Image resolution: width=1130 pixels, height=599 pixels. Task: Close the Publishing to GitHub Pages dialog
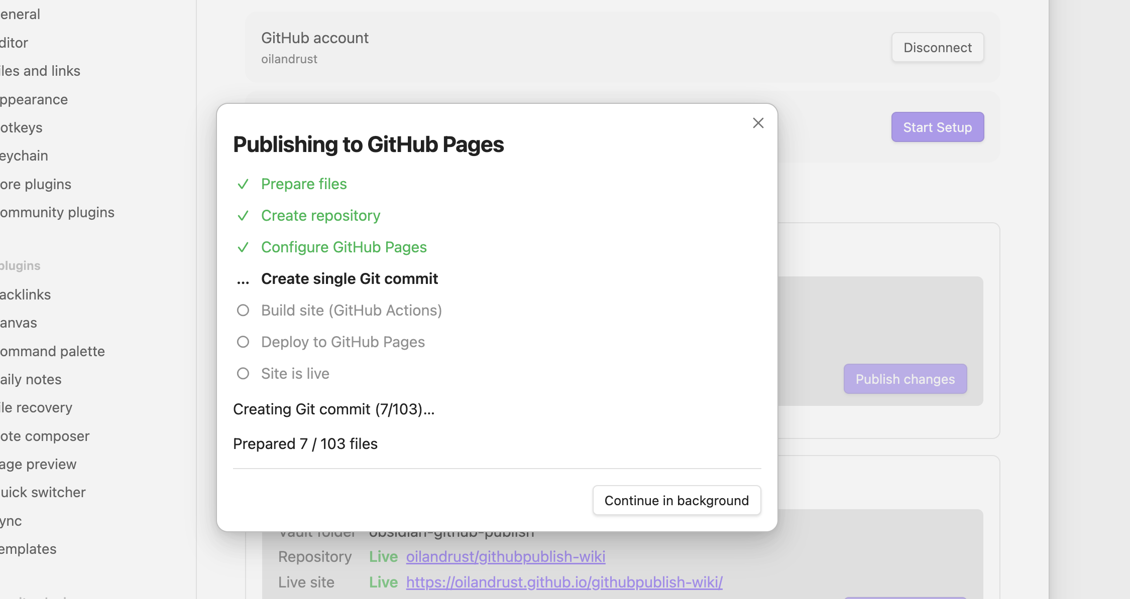[x=758, y=123]
